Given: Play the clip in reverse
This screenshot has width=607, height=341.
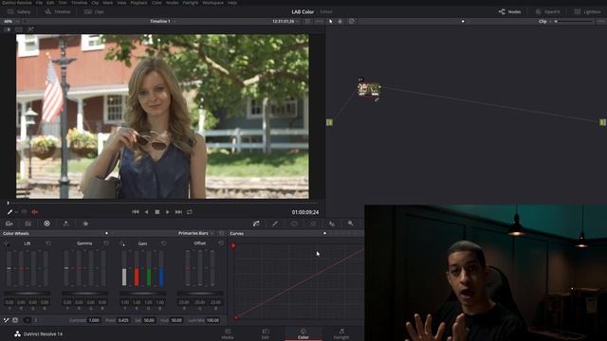Looking at the screenshot, I should point(146,212).
